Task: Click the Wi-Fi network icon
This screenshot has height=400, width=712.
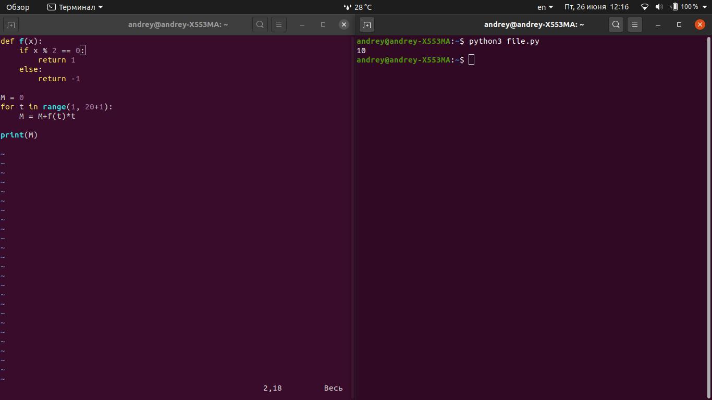Action: tap(645, 7)
